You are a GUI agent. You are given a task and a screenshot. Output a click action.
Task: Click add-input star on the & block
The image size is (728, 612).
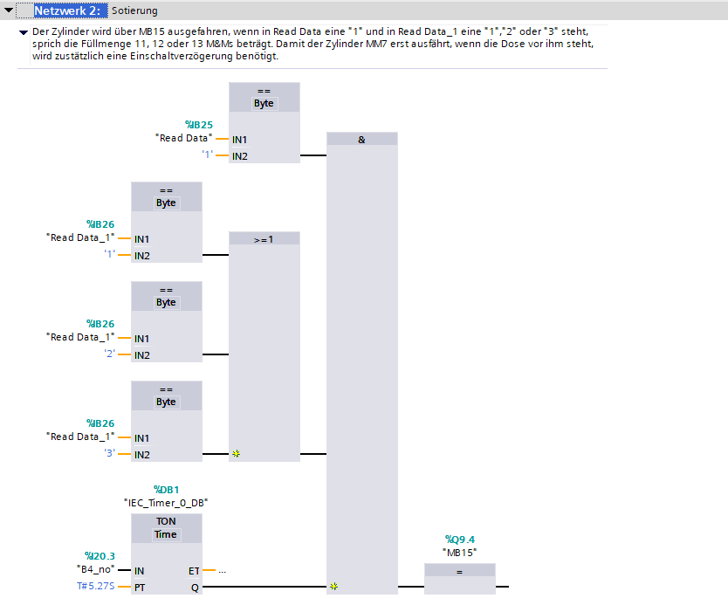(x=333, y=588)
